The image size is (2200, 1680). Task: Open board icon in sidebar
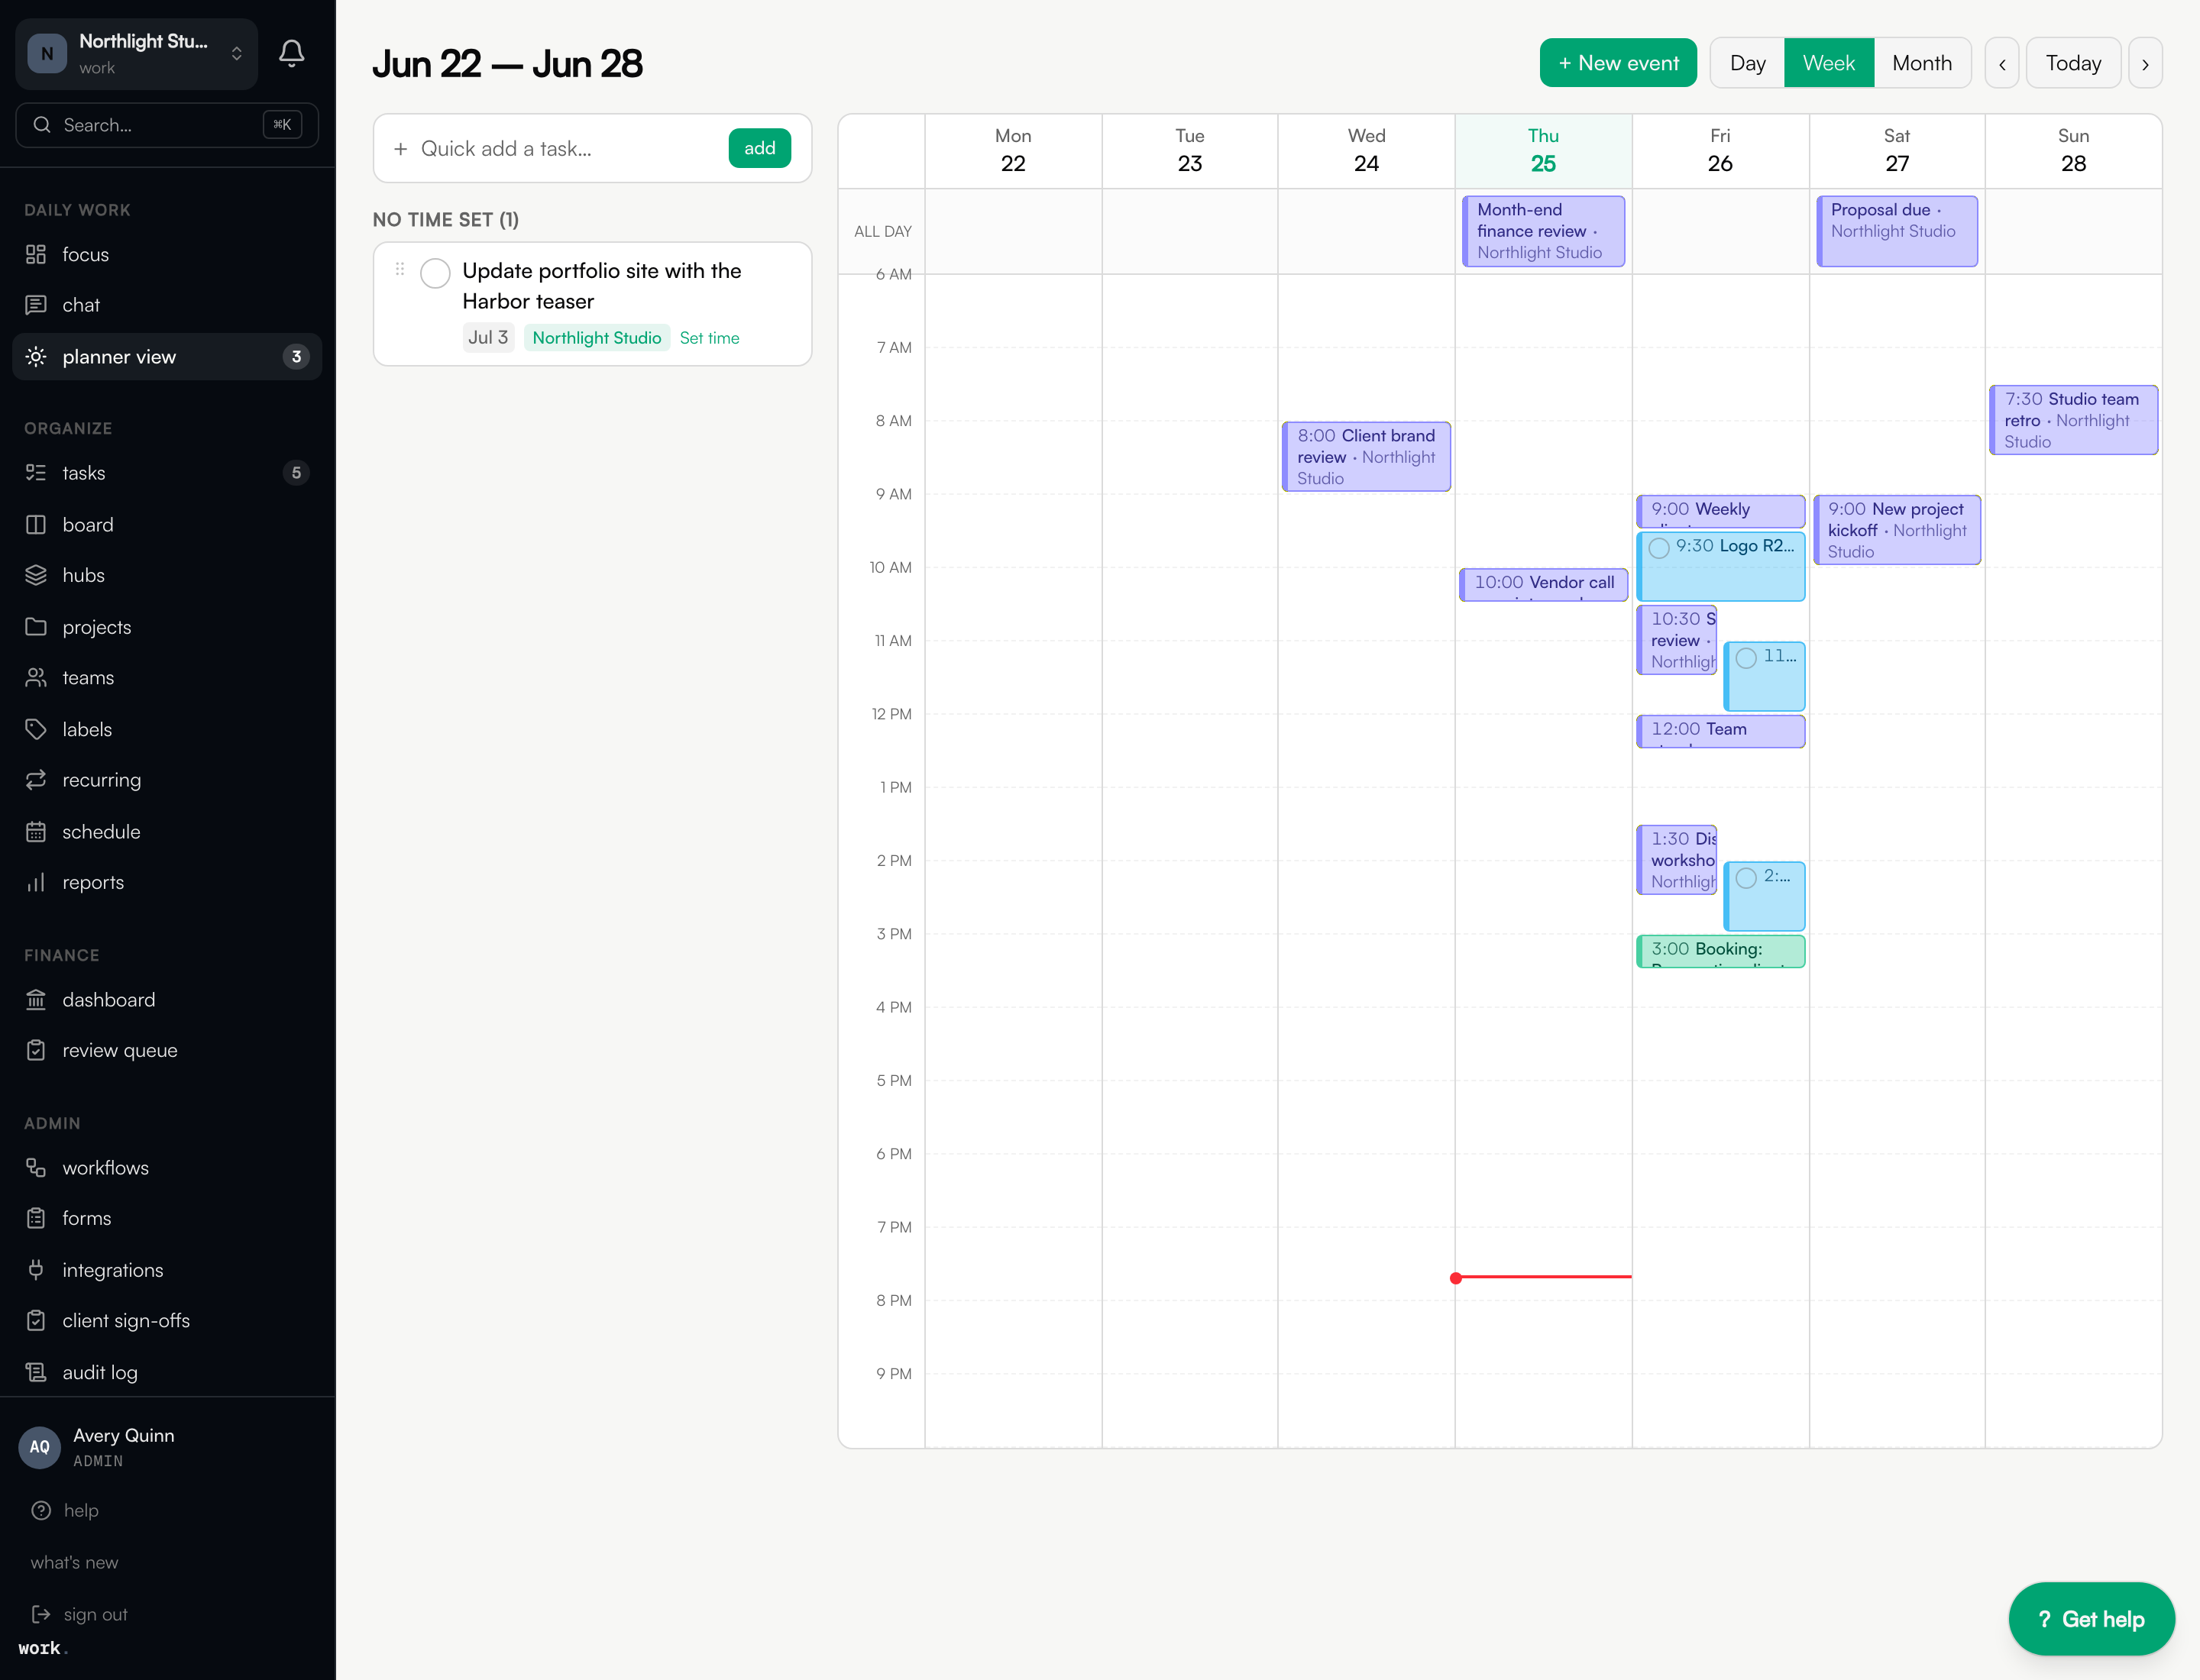[x=36, y=525]
